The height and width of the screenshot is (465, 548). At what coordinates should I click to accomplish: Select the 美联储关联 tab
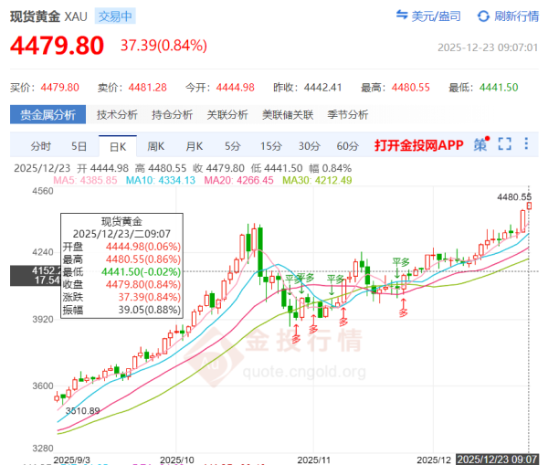pyautogui.click(x=288, y=115)
